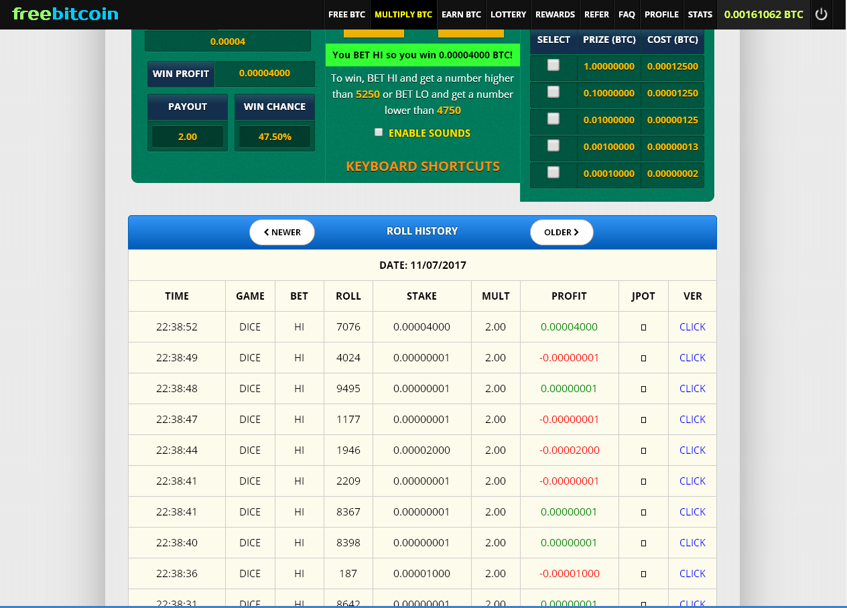This screenshot has height=608, width=847.
Task: Open the Multiply BTC tab
Action: (x=403, y=14)
